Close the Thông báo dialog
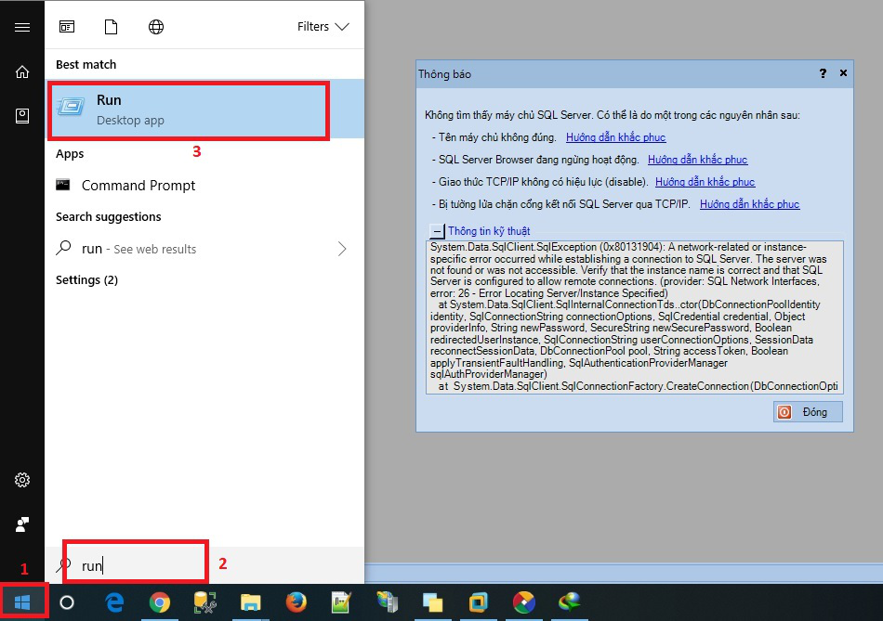Screen dimensions: 883x621 point(843,73)
